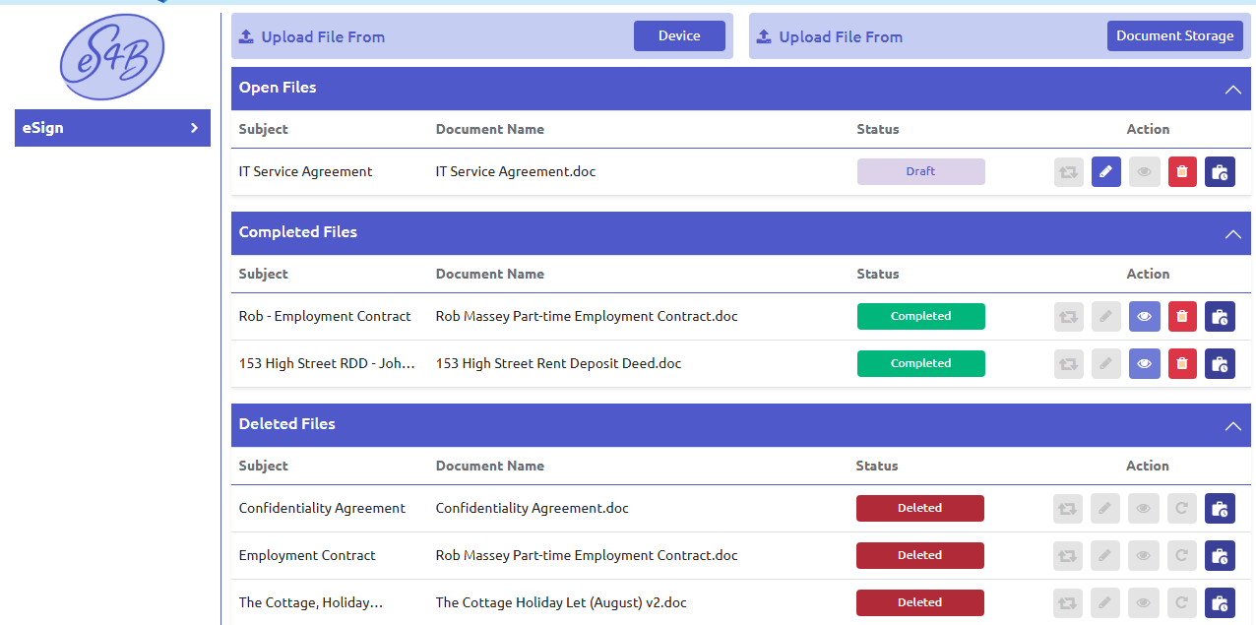Collapse the Deleted Files section
The width and height of the screenshot is (1256, 625).
pos(1232,426)
